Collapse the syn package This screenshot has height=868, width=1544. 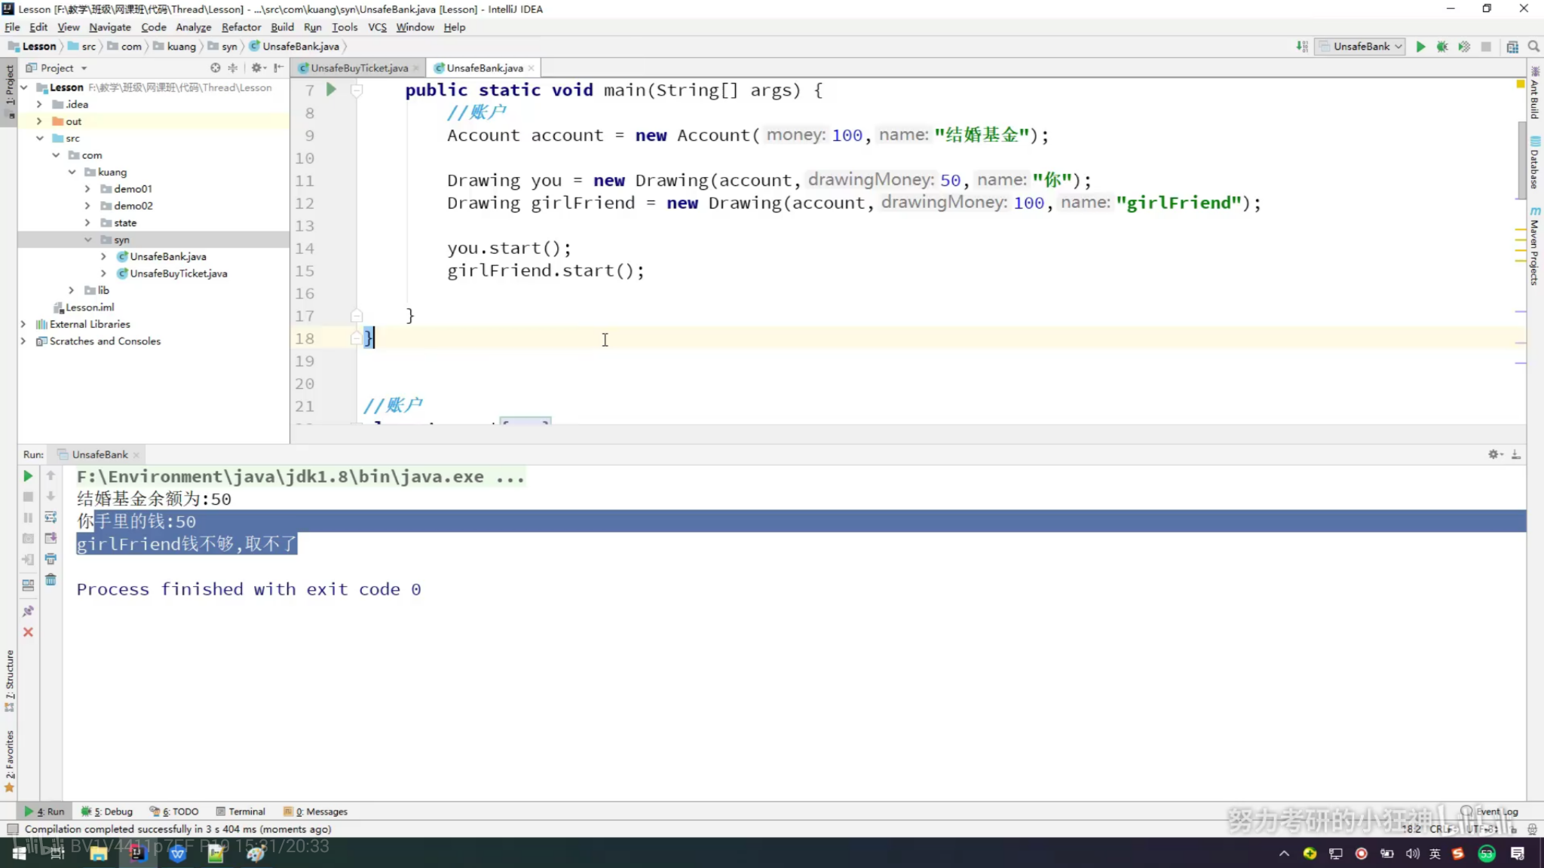click(x=87, y=240)
